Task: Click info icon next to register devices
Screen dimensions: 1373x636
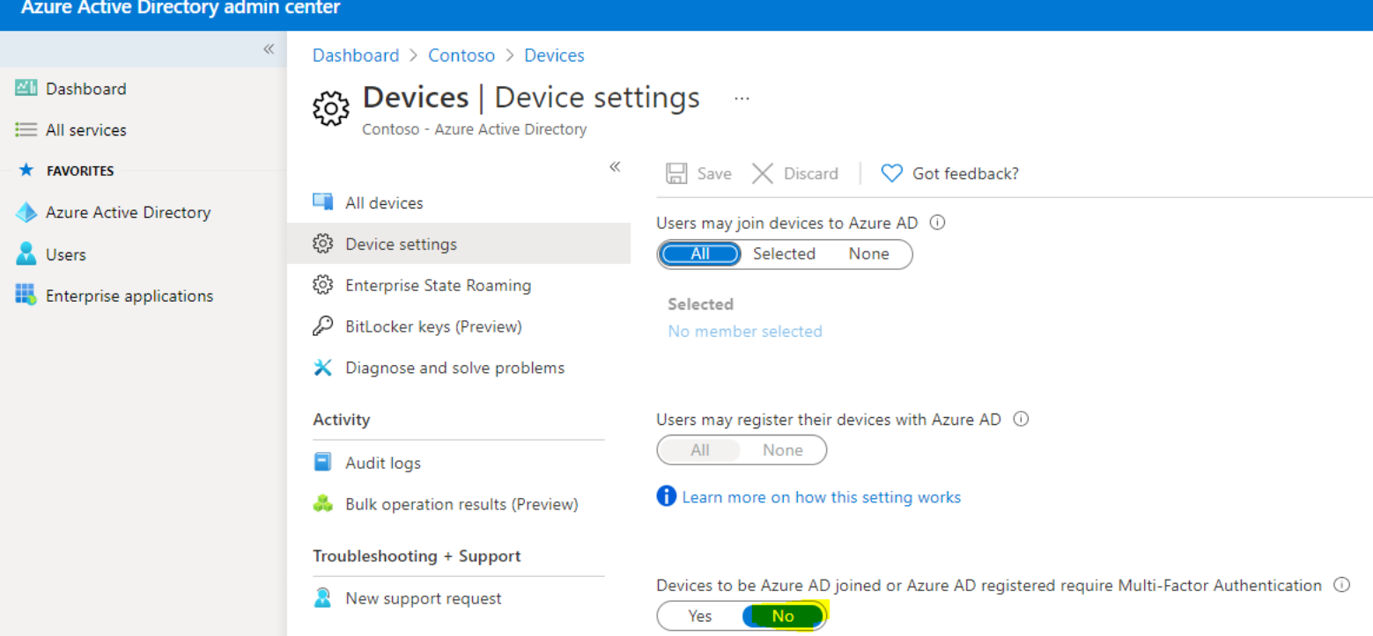Action: coord(1021,420)
